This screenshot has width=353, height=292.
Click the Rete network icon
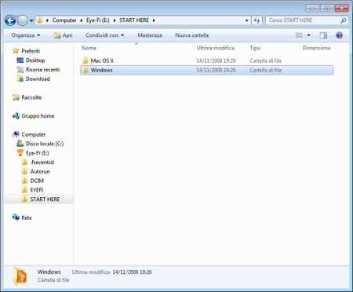[16, 217]
